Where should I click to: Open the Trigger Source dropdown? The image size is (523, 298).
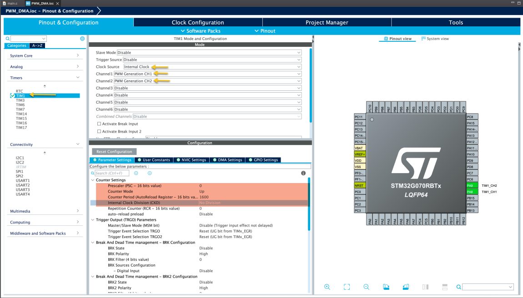(212, 60)
